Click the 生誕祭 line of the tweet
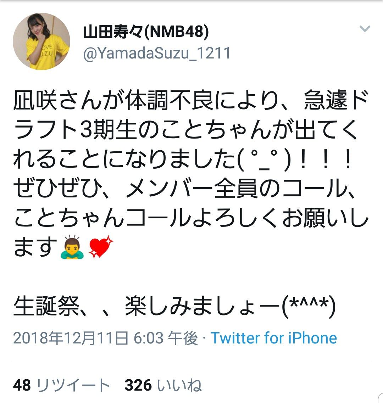Screen dimensions: 383x403 [174, 306]
